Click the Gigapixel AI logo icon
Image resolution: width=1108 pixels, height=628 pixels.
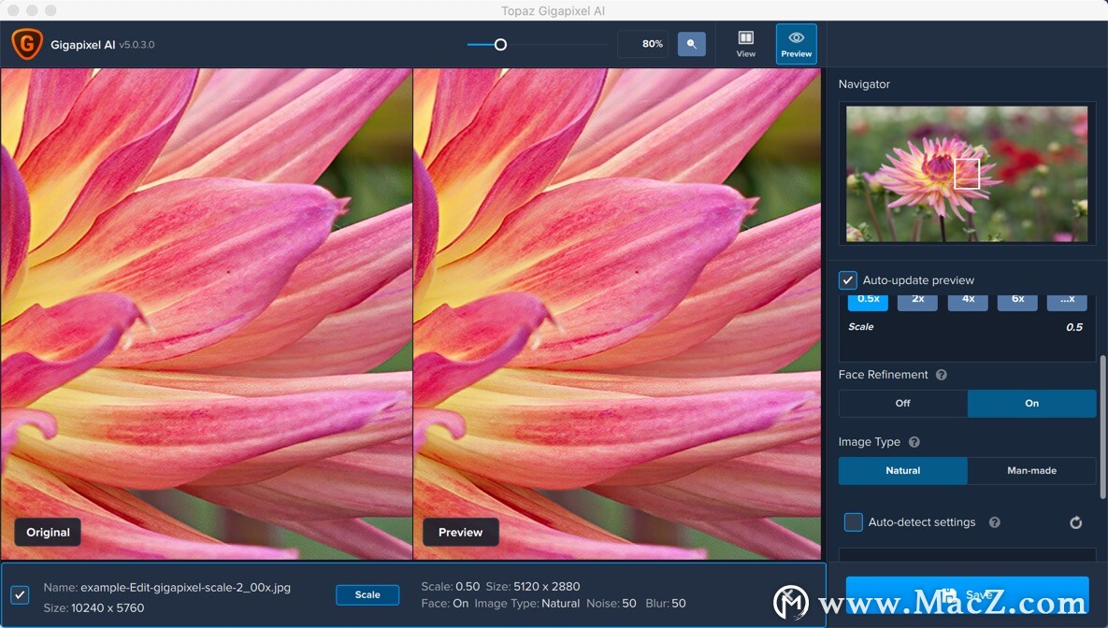[x=26, y=43]
